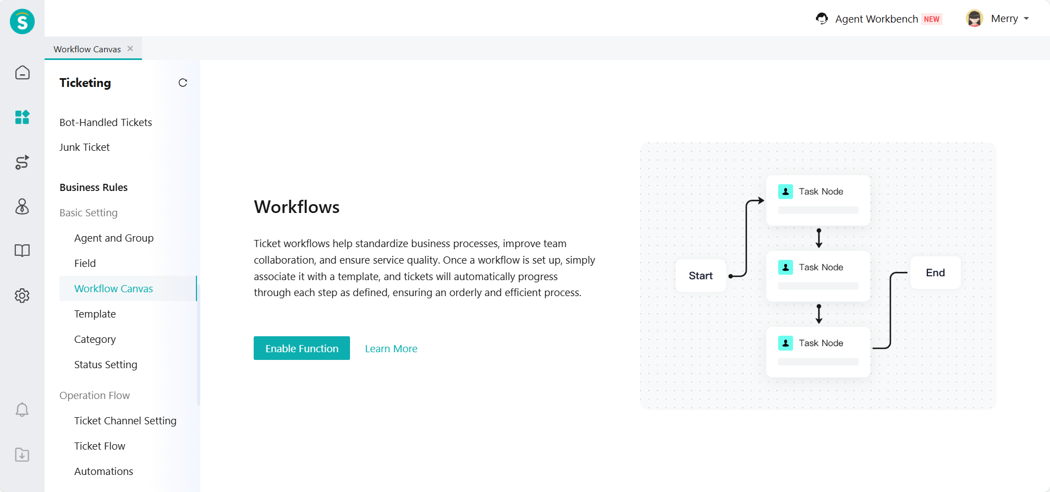
Task: Open the Learn More link
Action: click(391, 349)
